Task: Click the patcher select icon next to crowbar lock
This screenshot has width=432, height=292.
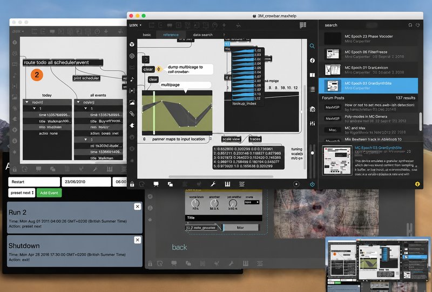Action: tap(141, 184)
